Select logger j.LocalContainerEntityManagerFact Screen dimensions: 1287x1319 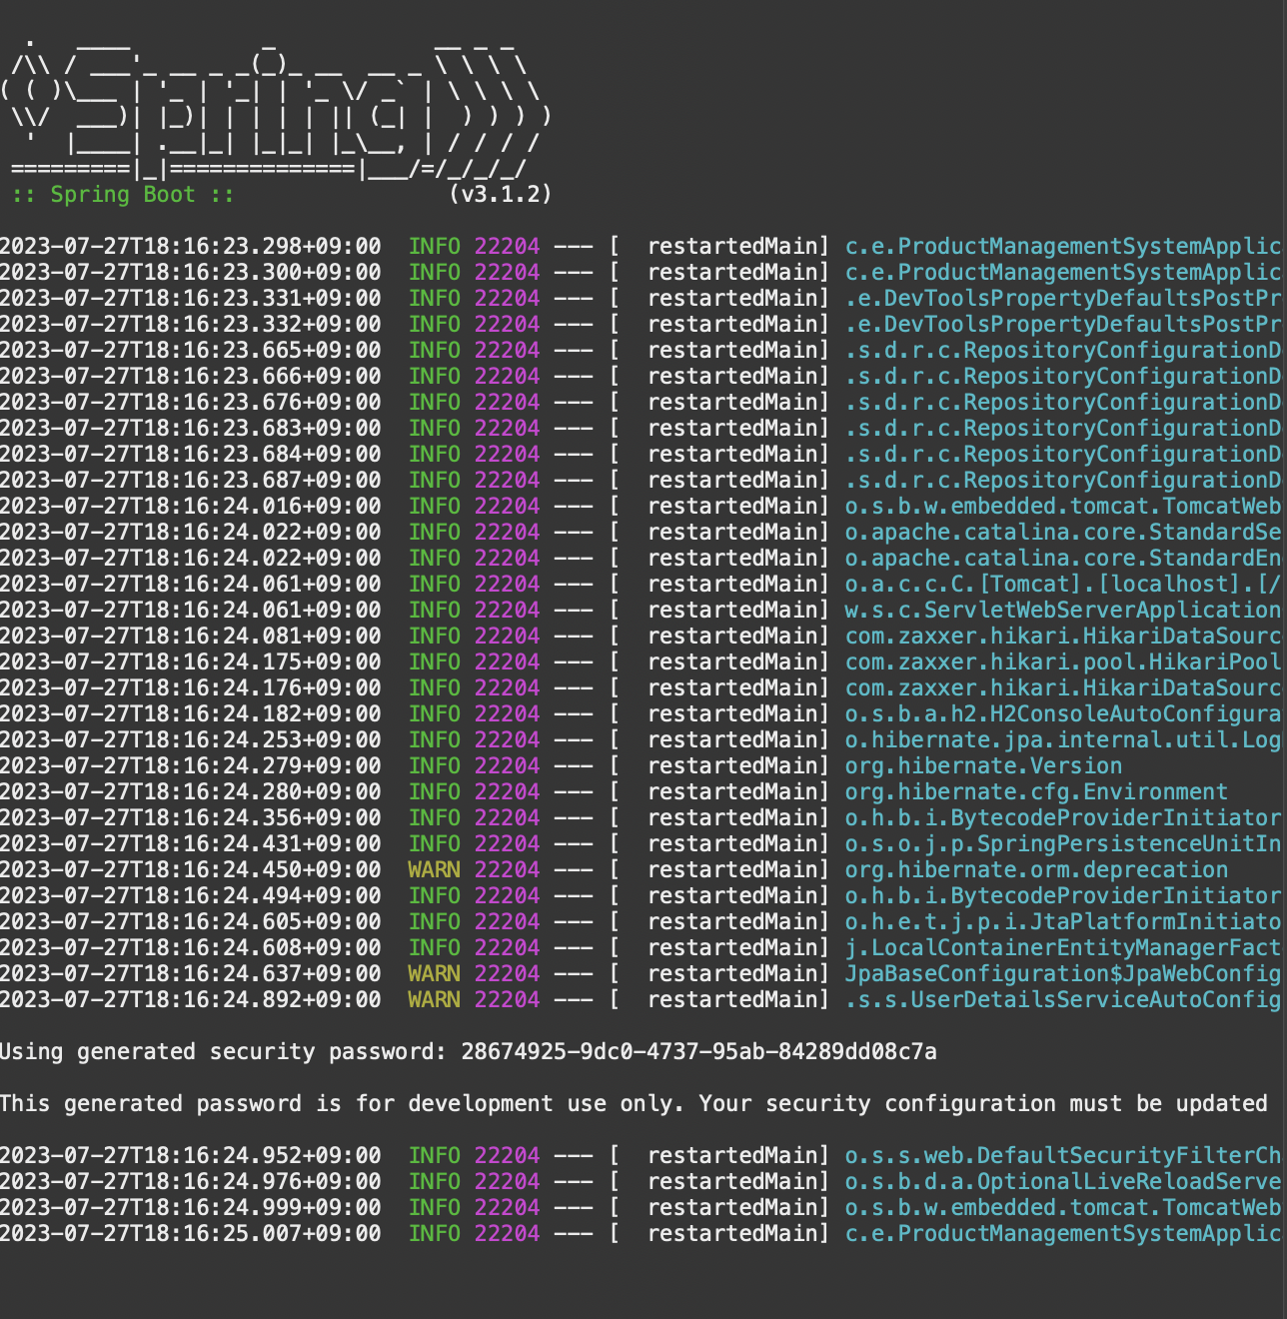(1063, 947)
